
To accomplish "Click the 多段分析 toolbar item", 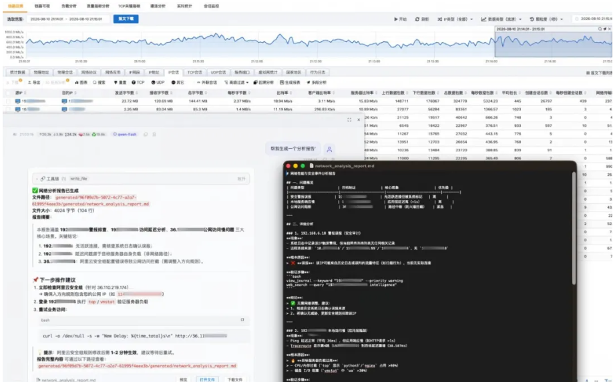I will (x=317, y=83).
